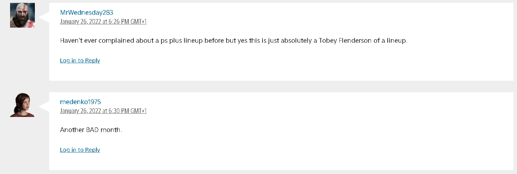Click "GMT+1" in medenko1975's timestamp
This screenshot has width=517, height=174.
pos(138,111)
